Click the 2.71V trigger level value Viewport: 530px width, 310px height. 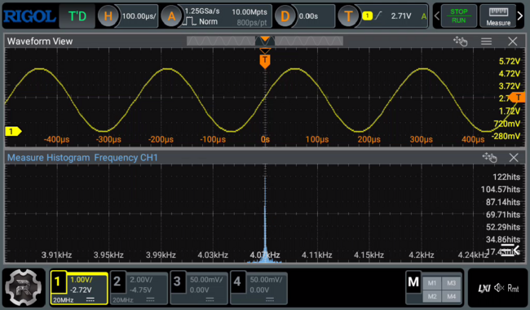(401, 15)
